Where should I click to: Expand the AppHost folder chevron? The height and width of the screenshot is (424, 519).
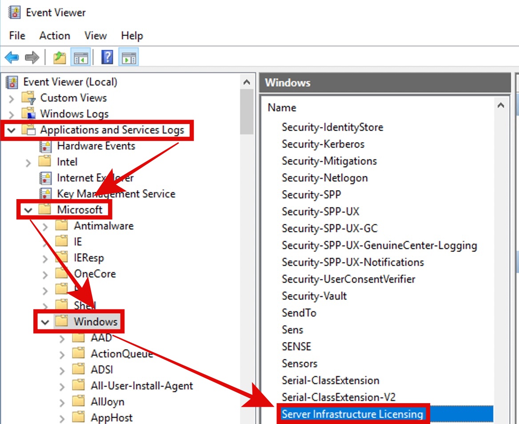(62, 418)
